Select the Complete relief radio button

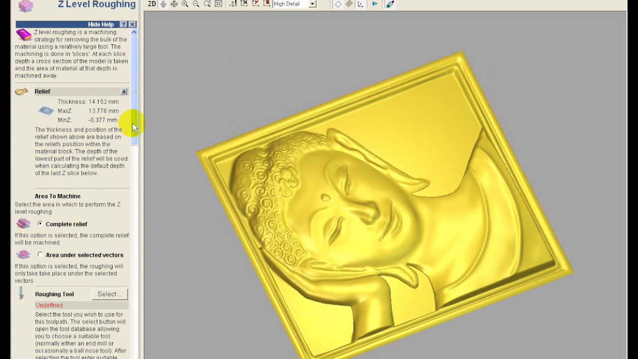40,224
